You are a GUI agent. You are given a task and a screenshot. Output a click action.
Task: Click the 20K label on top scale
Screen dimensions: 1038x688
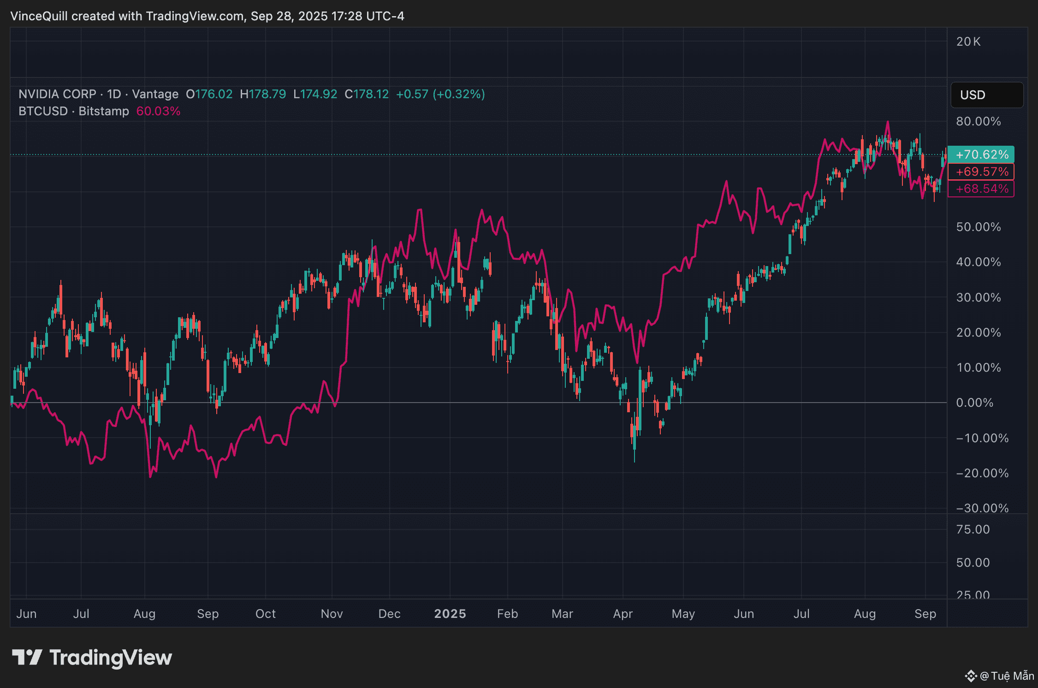click(968, 42)
